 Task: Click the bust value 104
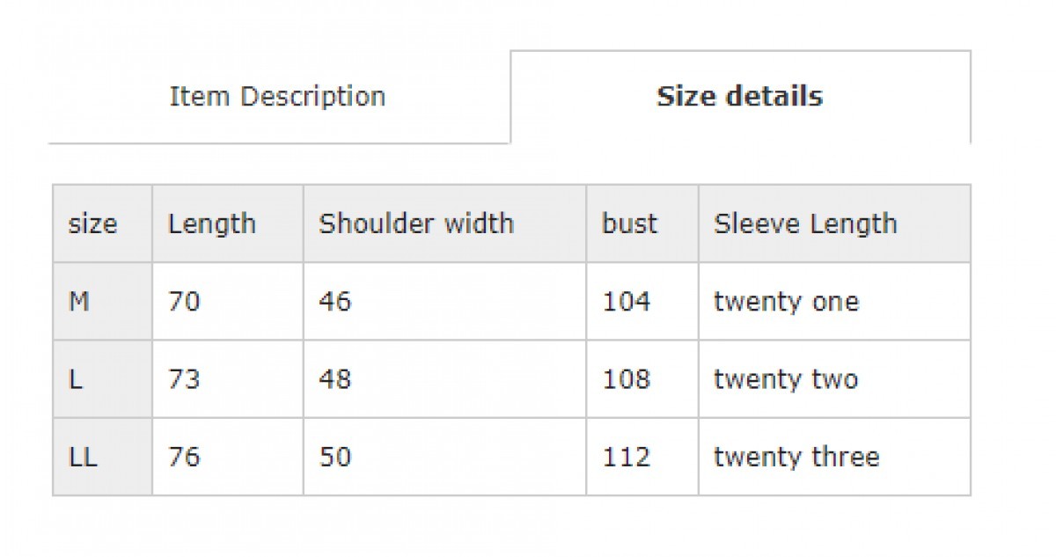coord(627,302)
